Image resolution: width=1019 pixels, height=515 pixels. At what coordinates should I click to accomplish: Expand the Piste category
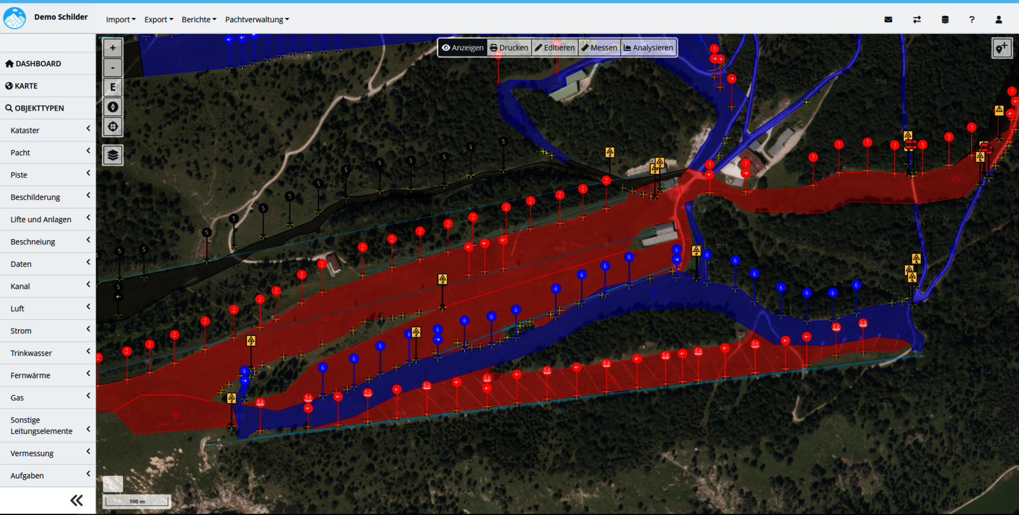(x=48, y=175)
